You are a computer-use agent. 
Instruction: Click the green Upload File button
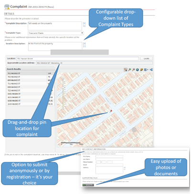88,185
